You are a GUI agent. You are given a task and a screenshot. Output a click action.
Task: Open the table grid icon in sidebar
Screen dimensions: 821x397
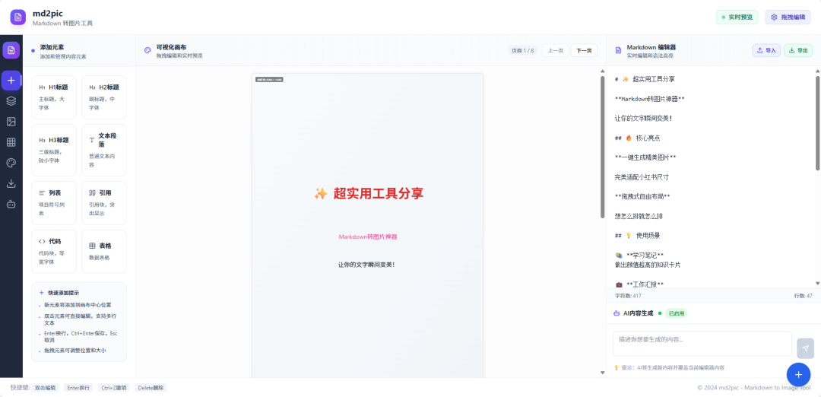(11, 142)
